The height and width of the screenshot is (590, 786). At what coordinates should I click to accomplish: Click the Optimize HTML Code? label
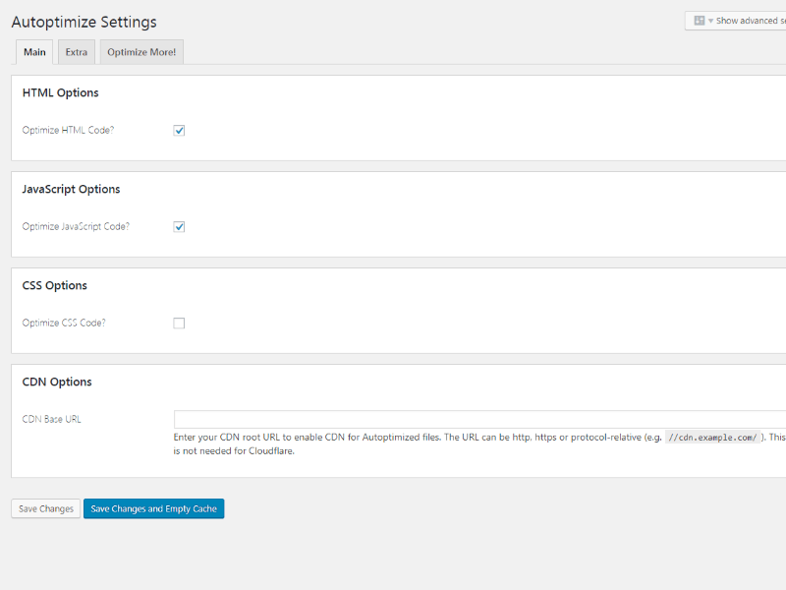click(x=68, y=130)
